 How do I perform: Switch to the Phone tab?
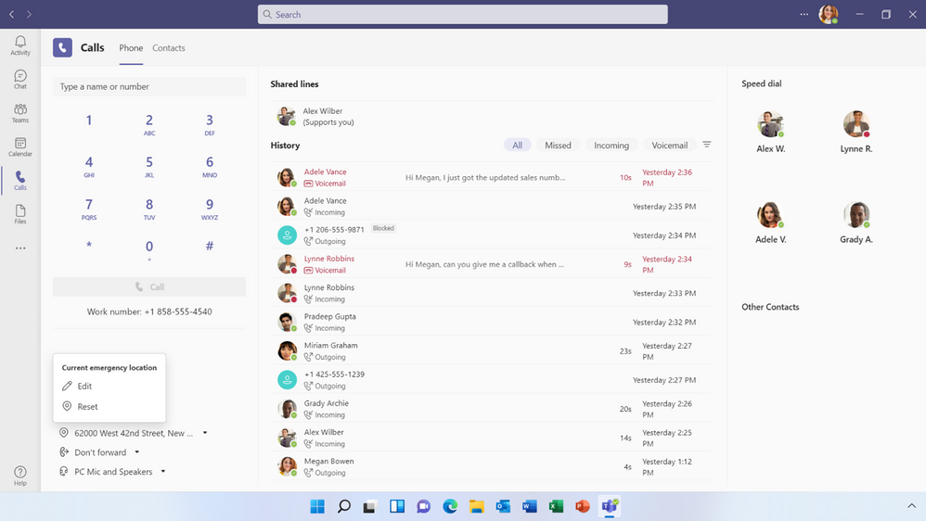131,48
